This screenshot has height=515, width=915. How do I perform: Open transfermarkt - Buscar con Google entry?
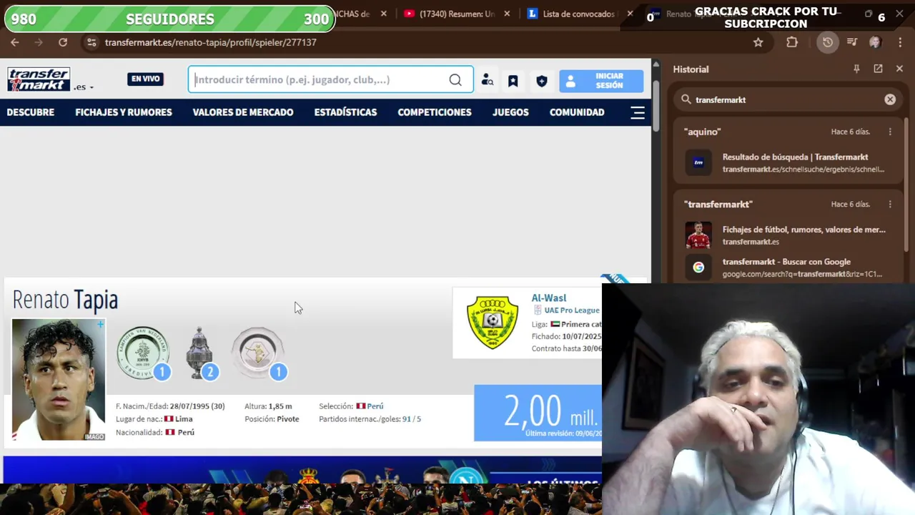787,268
